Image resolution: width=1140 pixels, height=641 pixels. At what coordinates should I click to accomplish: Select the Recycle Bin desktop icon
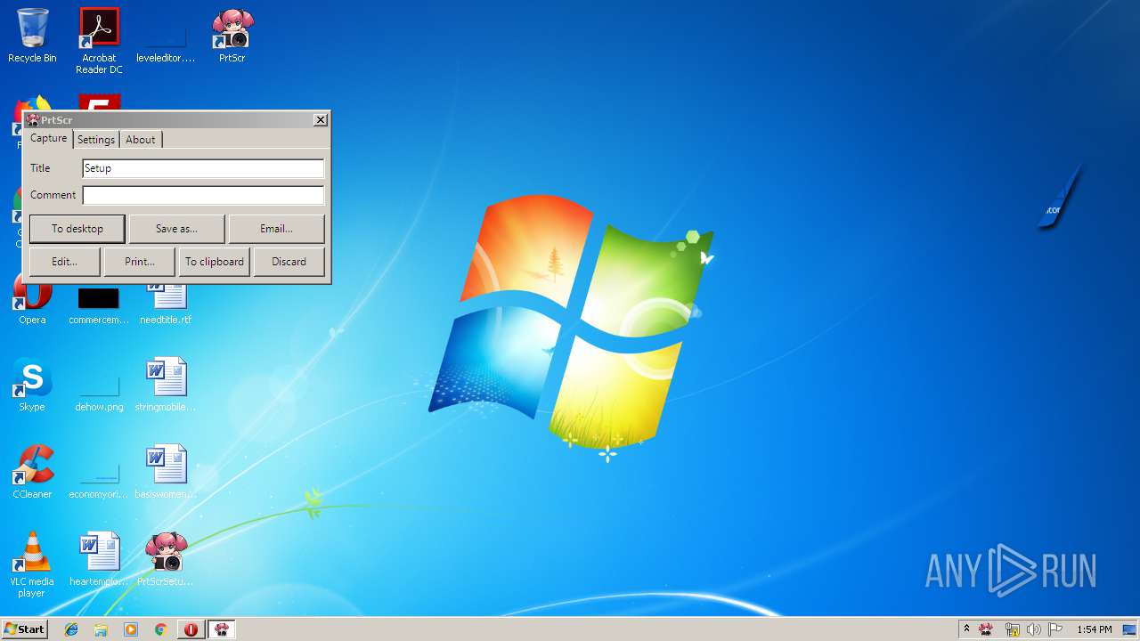point(32,36)
